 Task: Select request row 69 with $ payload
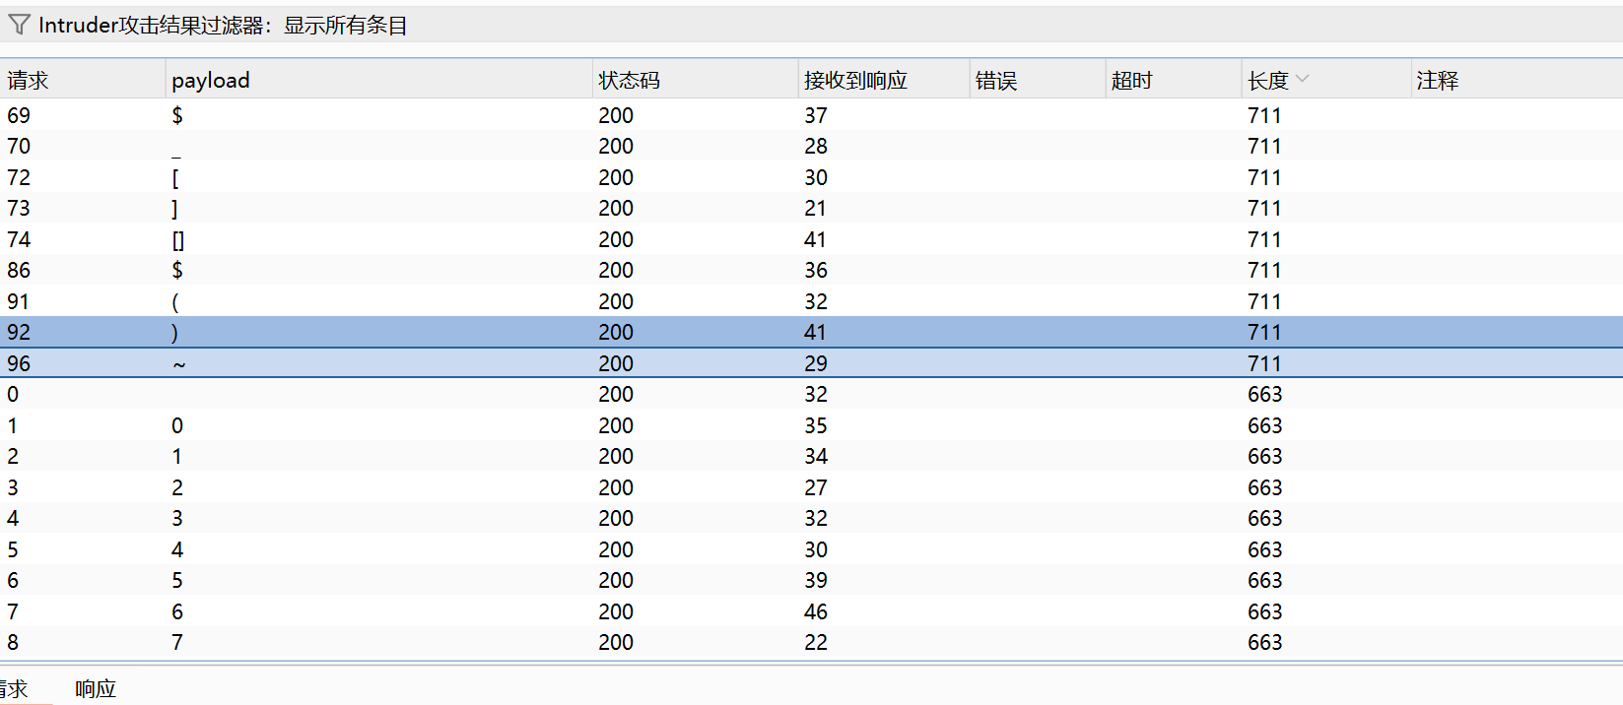[394, 115]
